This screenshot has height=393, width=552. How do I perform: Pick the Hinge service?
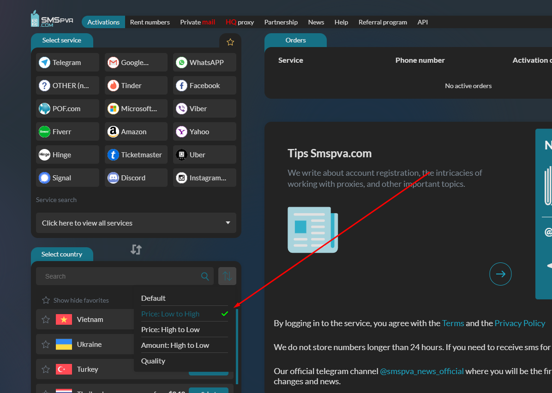point(67,155)
